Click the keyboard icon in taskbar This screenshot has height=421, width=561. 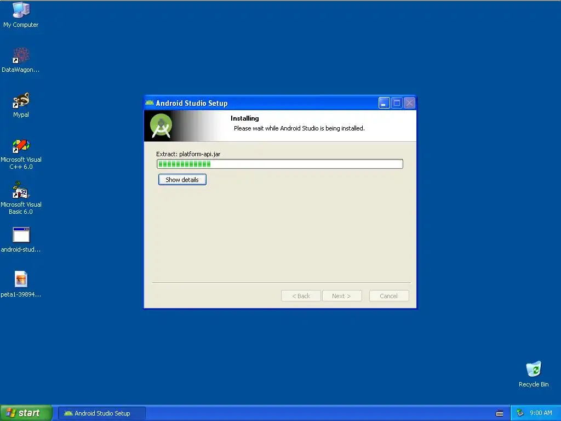click(500, 413)
